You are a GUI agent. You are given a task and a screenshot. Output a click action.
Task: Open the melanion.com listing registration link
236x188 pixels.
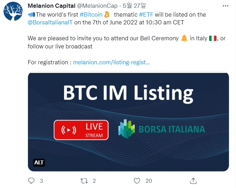click(x=111, y=62)
